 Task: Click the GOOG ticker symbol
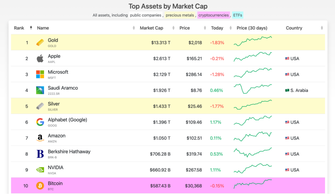(52, 125)
